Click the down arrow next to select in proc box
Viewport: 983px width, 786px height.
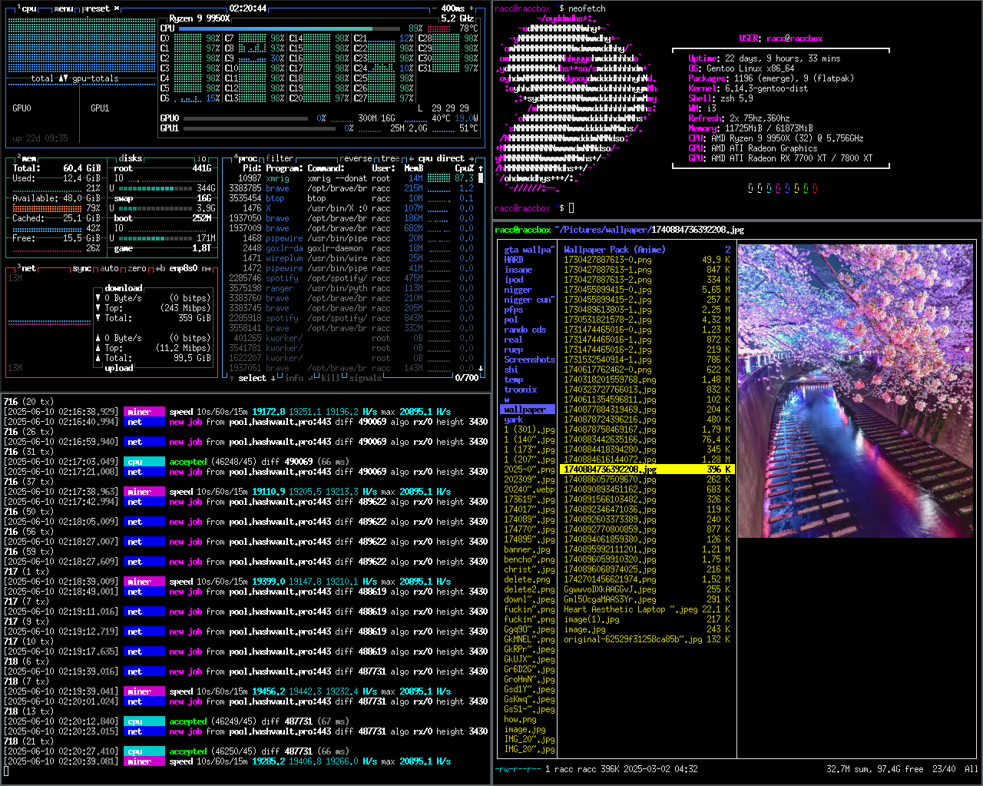[x=273, y=378]
